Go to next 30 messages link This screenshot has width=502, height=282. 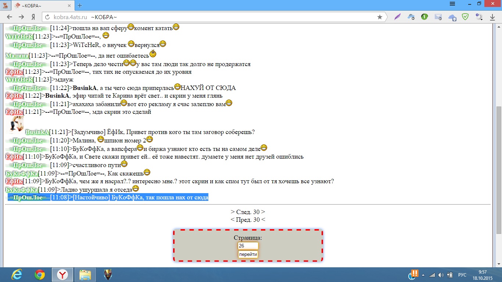point(248,212)
